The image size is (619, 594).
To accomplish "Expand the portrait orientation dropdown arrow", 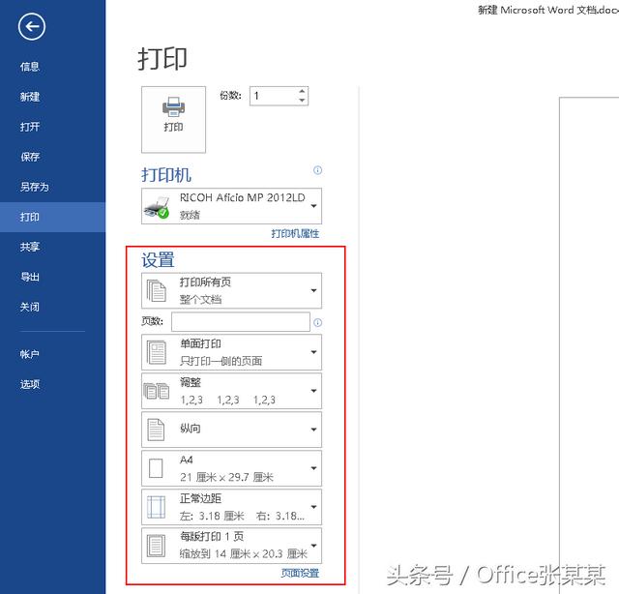I will pos(313,430).
